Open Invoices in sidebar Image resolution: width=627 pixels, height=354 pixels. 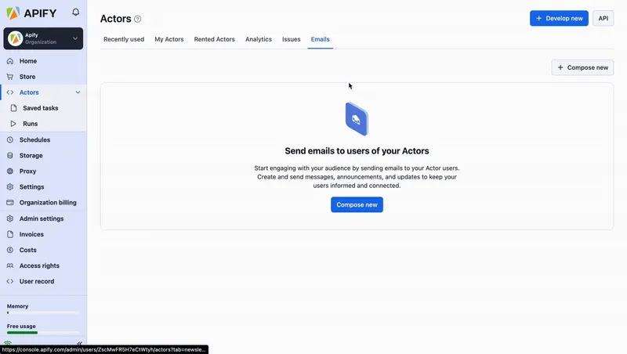coord(31,234)
